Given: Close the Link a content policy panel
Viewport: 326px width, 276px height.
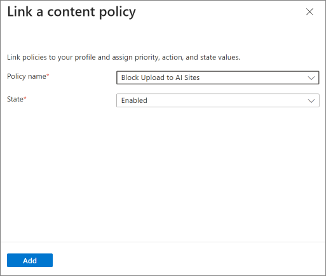Looking at the screenshot, I should click(x=309, y=12).
